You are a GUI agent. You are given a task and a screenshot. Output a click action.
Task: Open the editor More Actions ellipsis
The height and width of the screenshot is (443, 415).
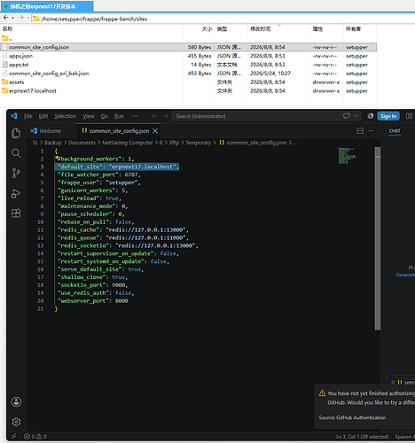click(x=371, y=131)
